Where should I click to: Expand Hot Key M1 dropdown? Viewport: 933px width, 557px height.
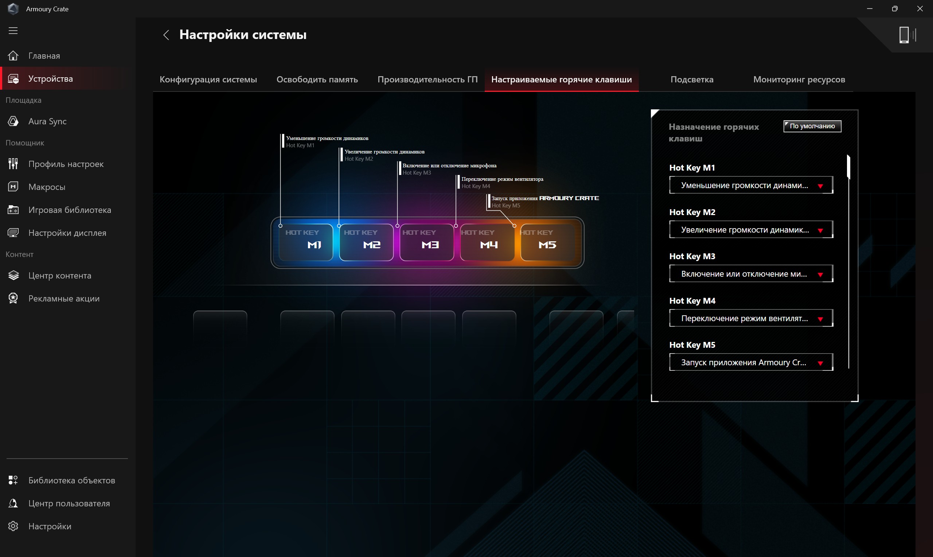click(x=751, y=185)
